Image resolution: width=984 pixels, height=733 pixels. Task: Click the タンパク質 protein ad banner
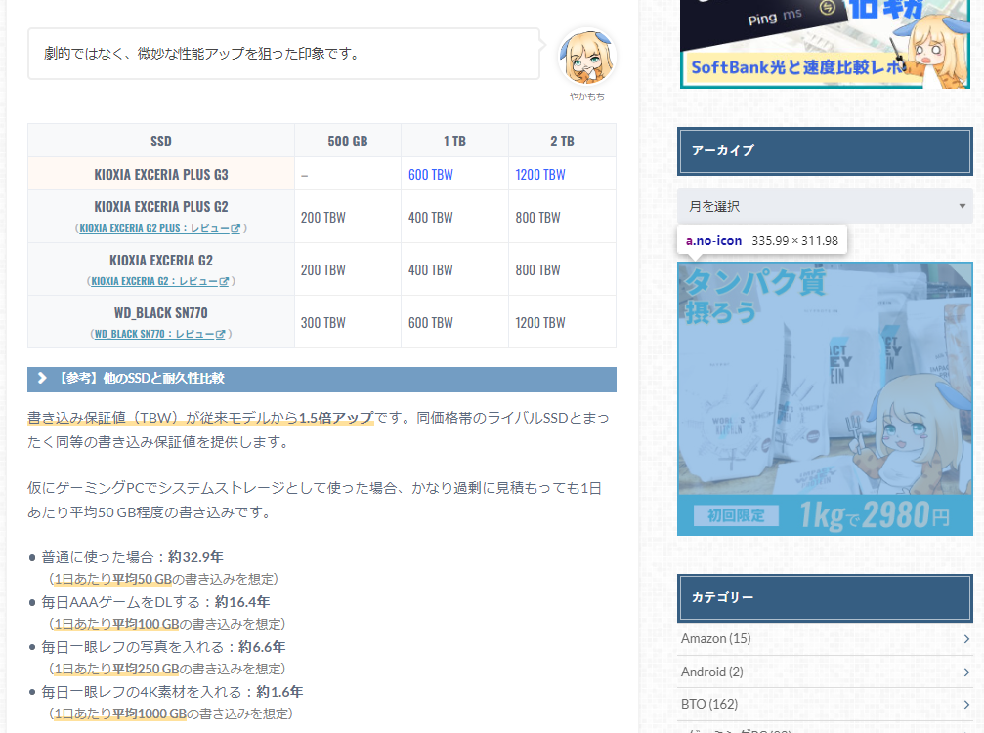(x=825, y=398)
